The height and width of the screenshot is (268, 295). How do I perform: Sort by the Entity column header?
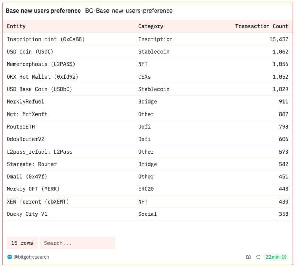[x=16, y=26]
